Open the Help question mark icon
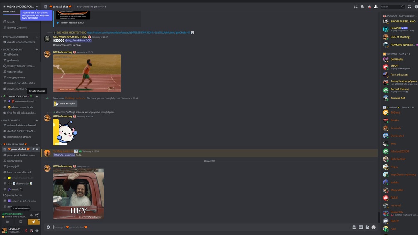 point(416,7)
